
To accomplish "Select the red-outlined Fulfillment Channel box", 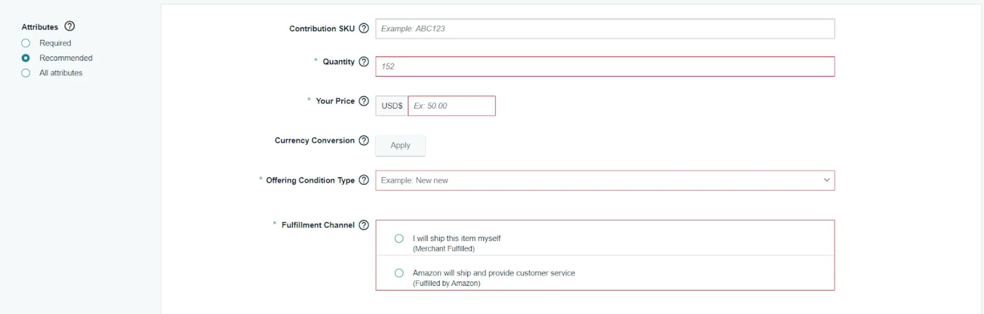I will click(x=605, y=255).
